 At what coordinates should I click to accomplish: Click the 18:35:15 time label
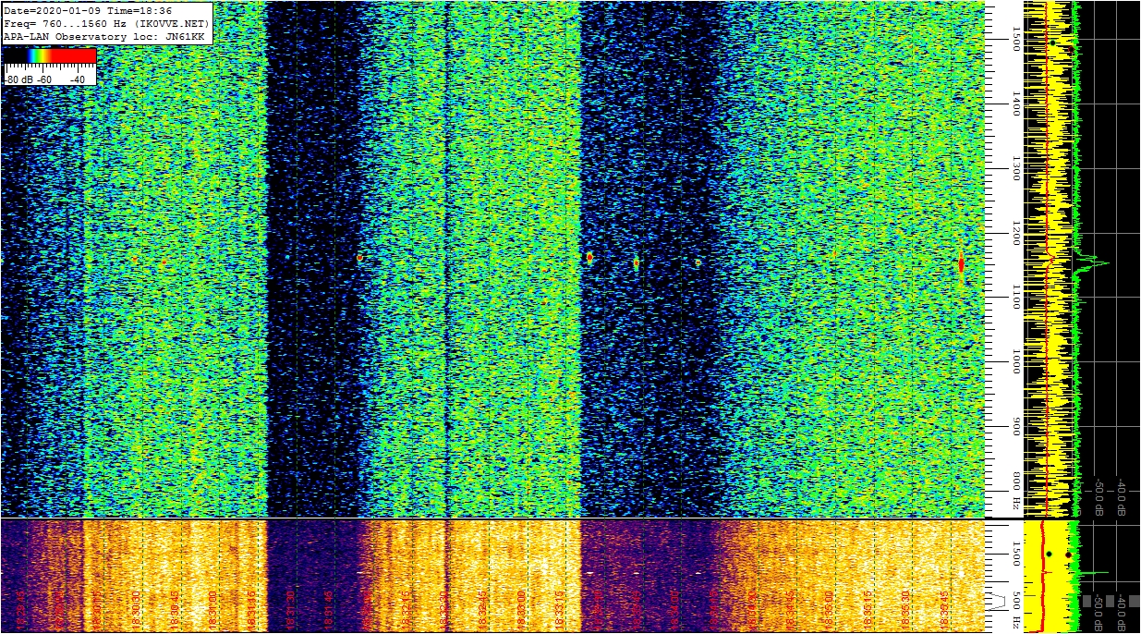click(x=868, y=609)
